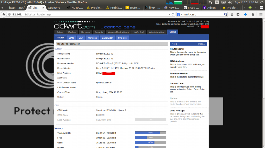This screenshot has width=265, height=148.
Task: Open the Firefox hamburger menu
Action: point(261,14)
